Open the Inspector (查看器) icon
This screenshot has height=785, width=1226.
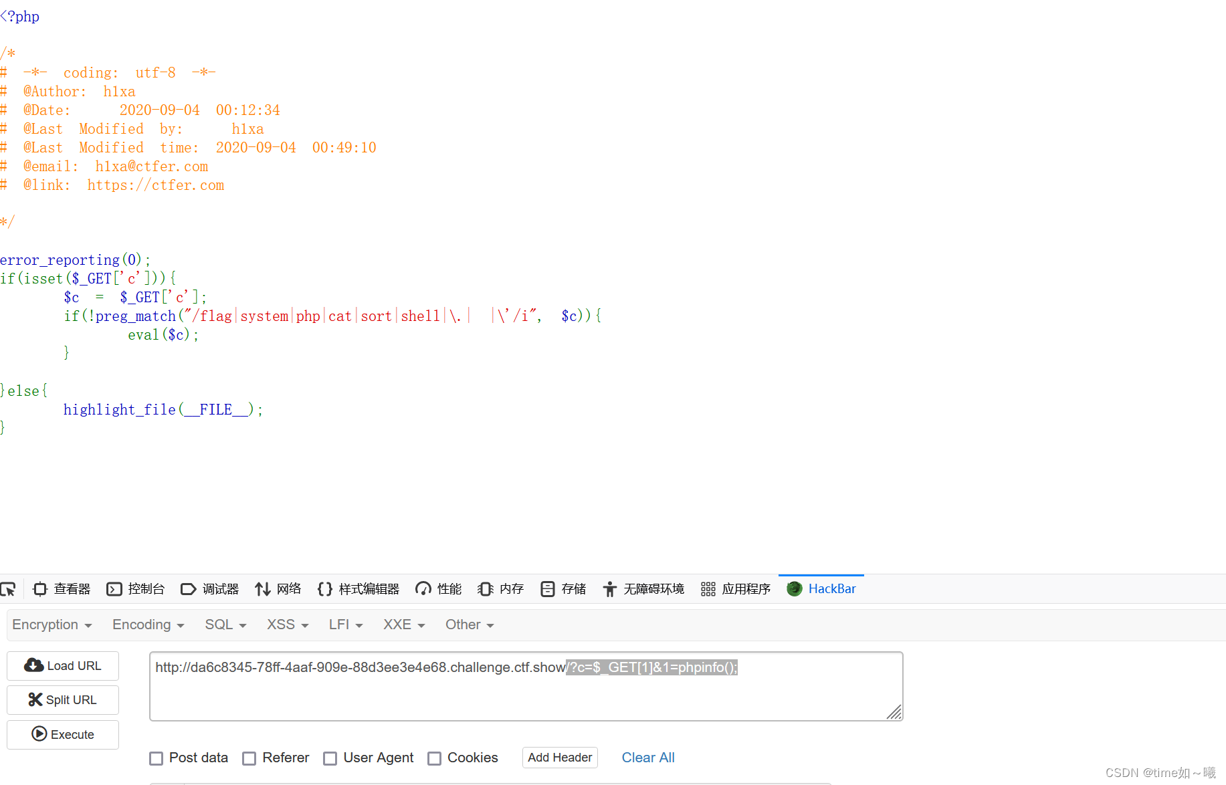(40, 589)
